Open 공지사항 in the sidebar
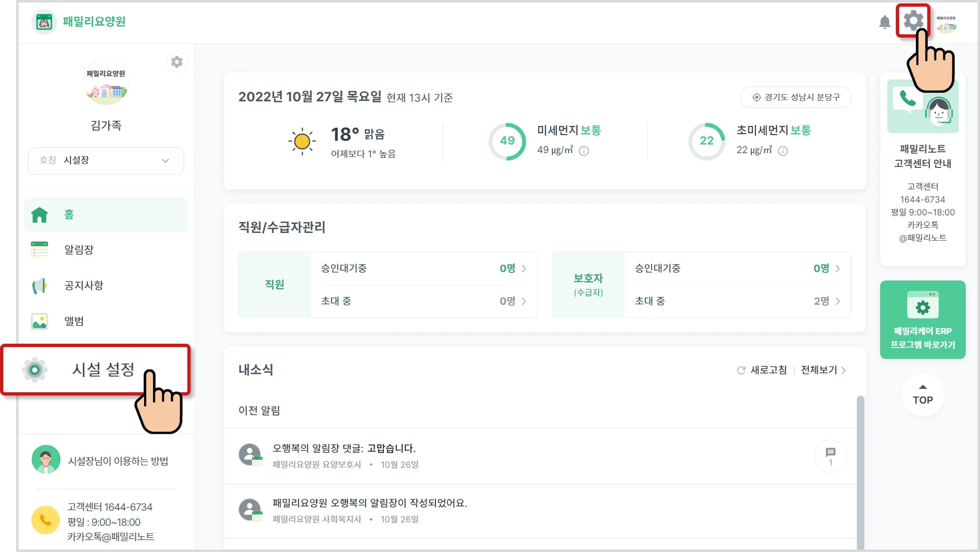980x552 pixels. point(84,286)
